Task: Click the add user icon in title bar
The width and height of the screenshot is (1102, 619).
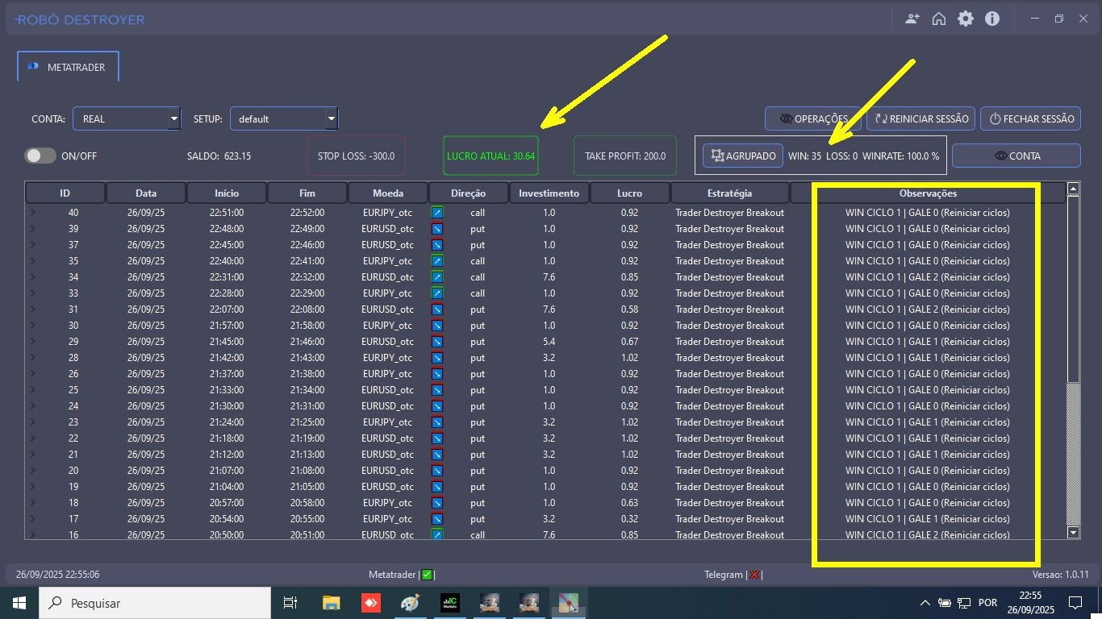Action: (x=912, y=19)
